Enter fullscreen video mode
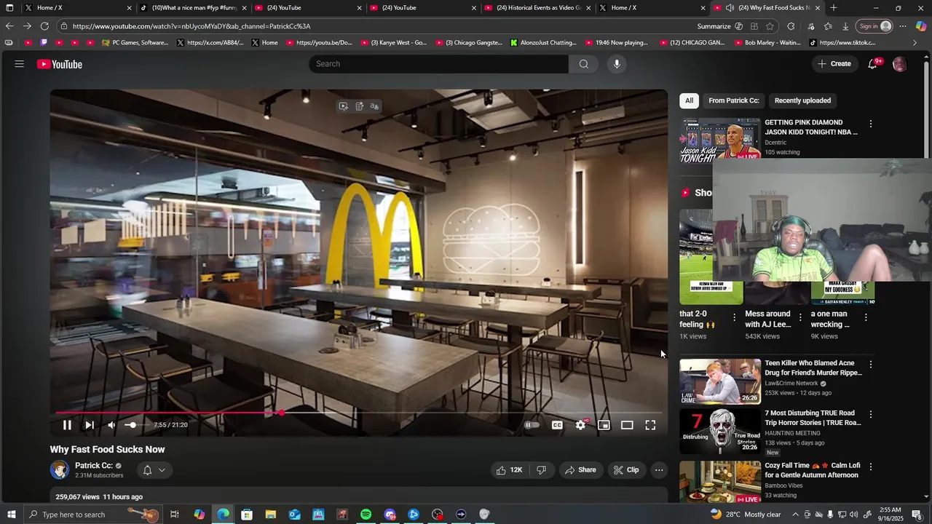 (x=650, y=425)
